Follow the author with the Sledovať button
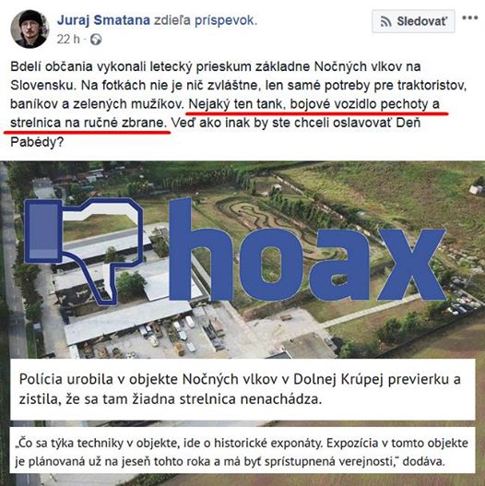Image resolution: width=485 pixels, height=486 pixels. (413, 21)
